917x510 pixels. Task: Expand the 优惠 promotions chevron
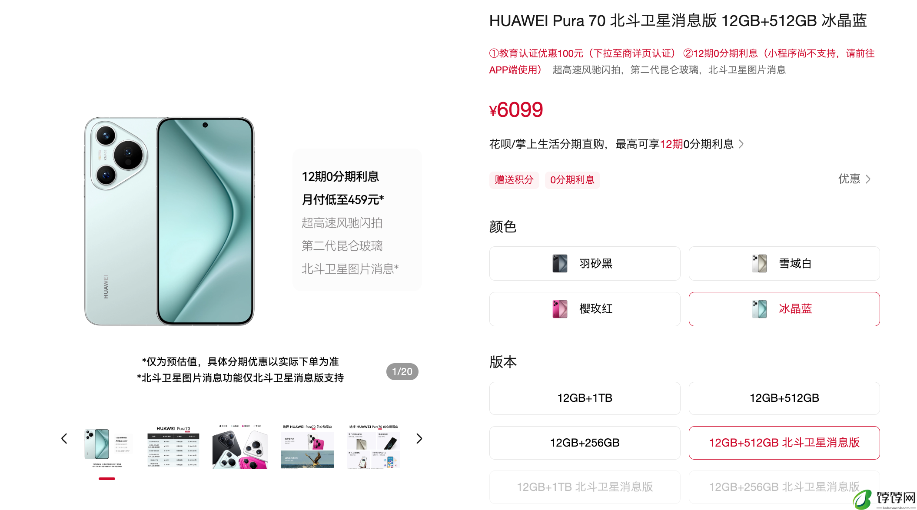point(854,179)
